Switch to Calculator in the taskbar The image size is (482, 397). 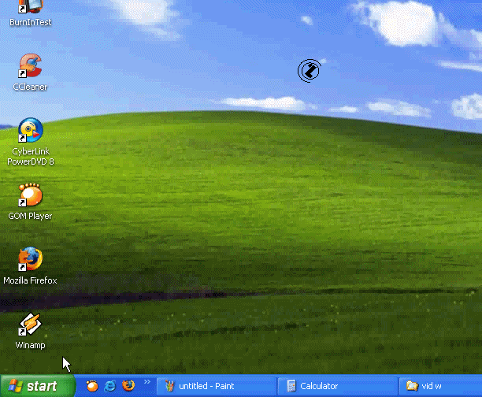[x=337, y=386]
